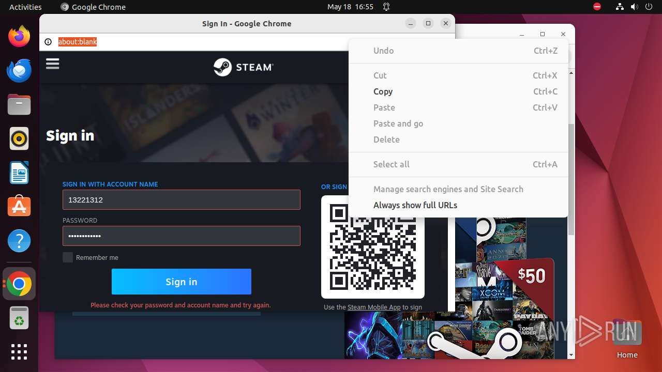Launch Rhythmbox music player from dock
Image resolution: width=662 pixels, height=372 pixels.
tap(19, 138)
